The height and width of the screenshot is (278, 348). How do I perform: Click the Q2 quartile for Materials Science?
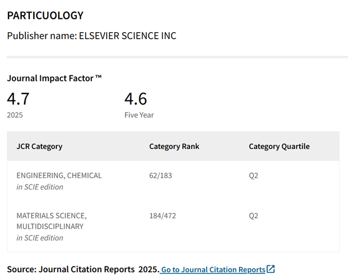[x=253, y=216]
